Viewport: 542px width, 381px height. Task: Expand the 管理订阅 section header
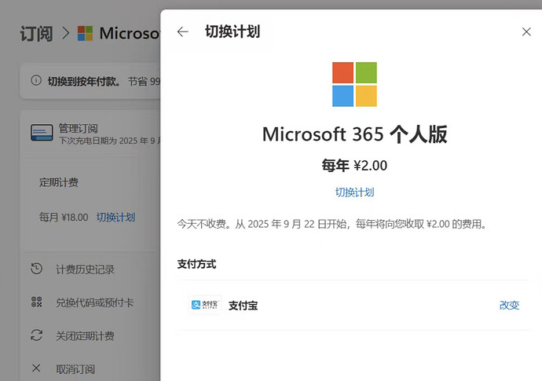point(94,133)
